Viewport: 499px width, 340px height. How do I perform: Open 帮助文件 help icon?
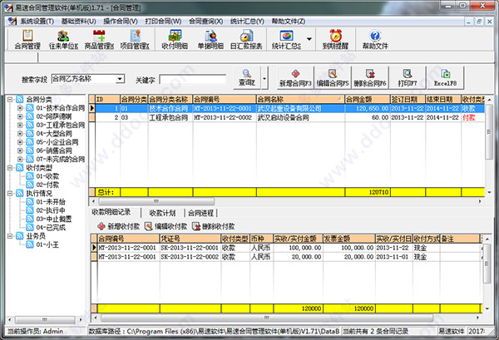375,39
